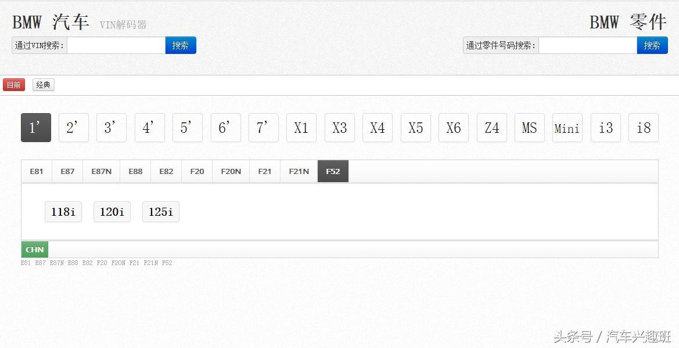Select the X1 model button
The image size is (679, 348).
[301, 128]
